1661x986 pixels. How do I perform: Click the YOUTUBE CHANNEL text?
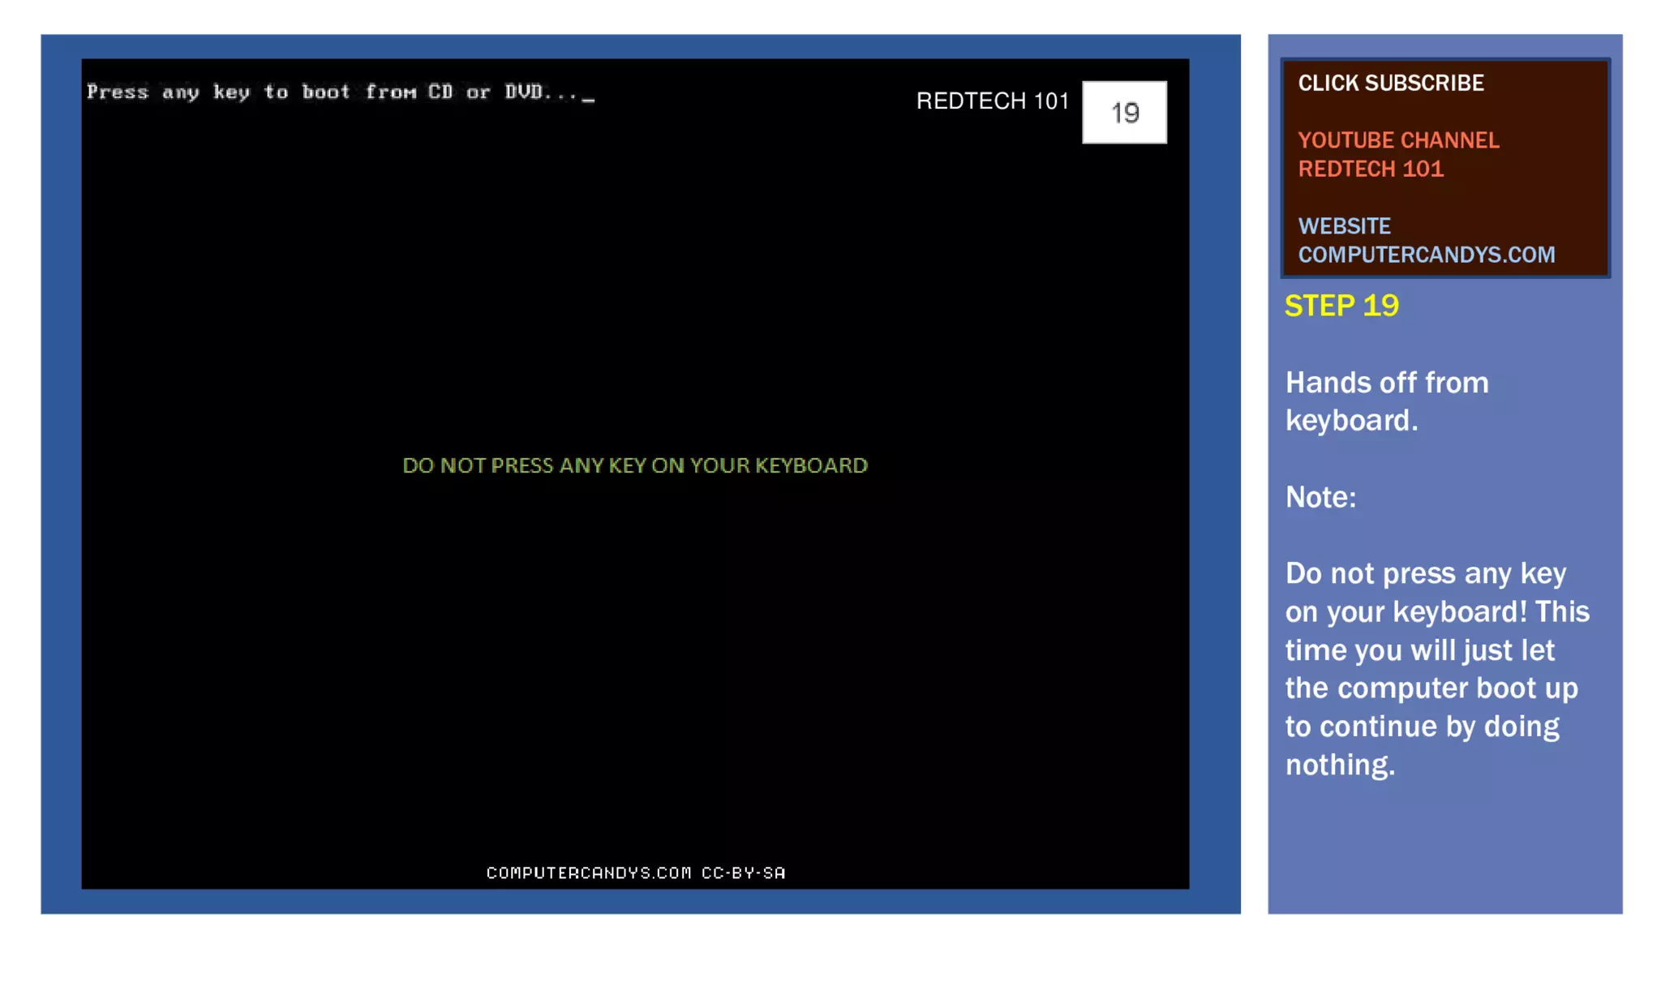(1398, 140)
